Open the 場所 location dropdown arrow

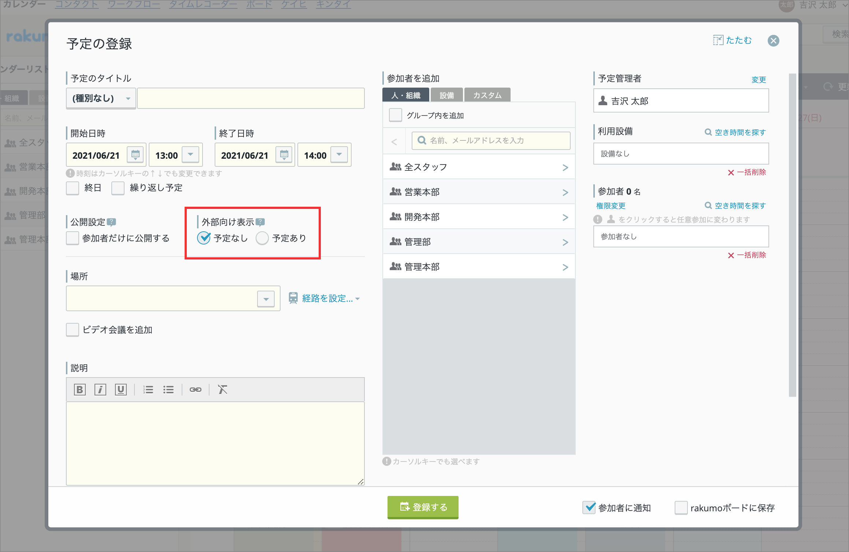pyautogui.click(x=266, y=299)
